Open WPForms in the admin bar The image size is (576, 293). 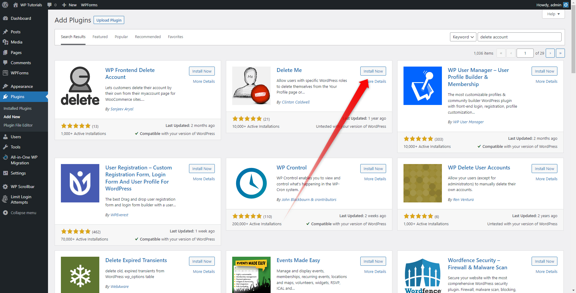click(x=89, y=5)
